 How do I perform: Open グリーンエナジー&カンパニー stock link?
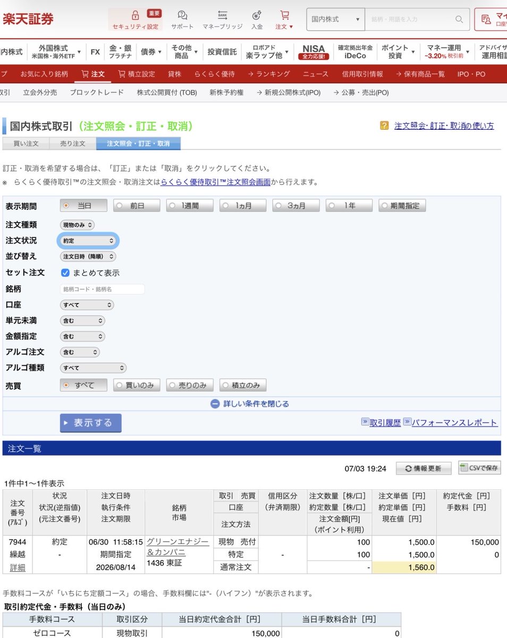(178, 546)
